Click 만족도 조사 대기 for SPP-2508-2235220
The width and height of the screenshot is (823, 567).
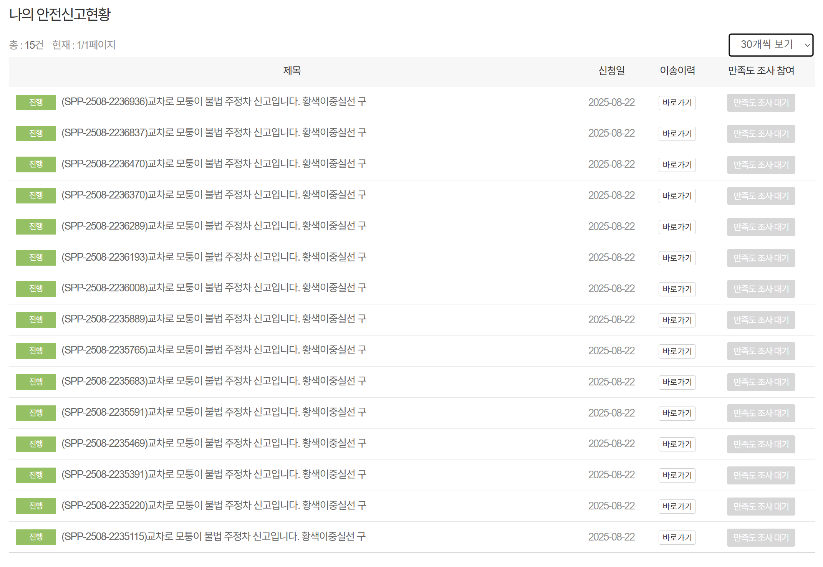click(760, 506)
